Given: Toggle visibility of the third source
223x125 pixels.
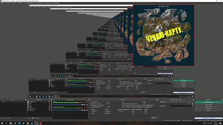Looking at the screenshot, I should pos(49,105).
